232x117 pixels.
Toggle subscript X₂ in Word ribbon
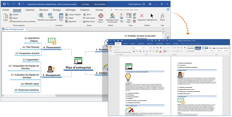[x=147, y=51]
